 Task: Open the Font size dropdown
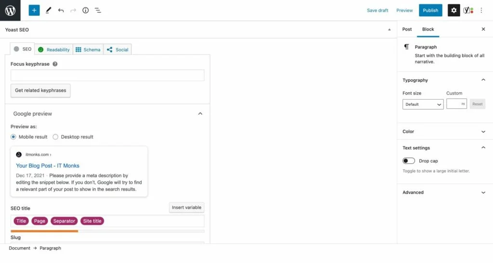coord(423,104)
